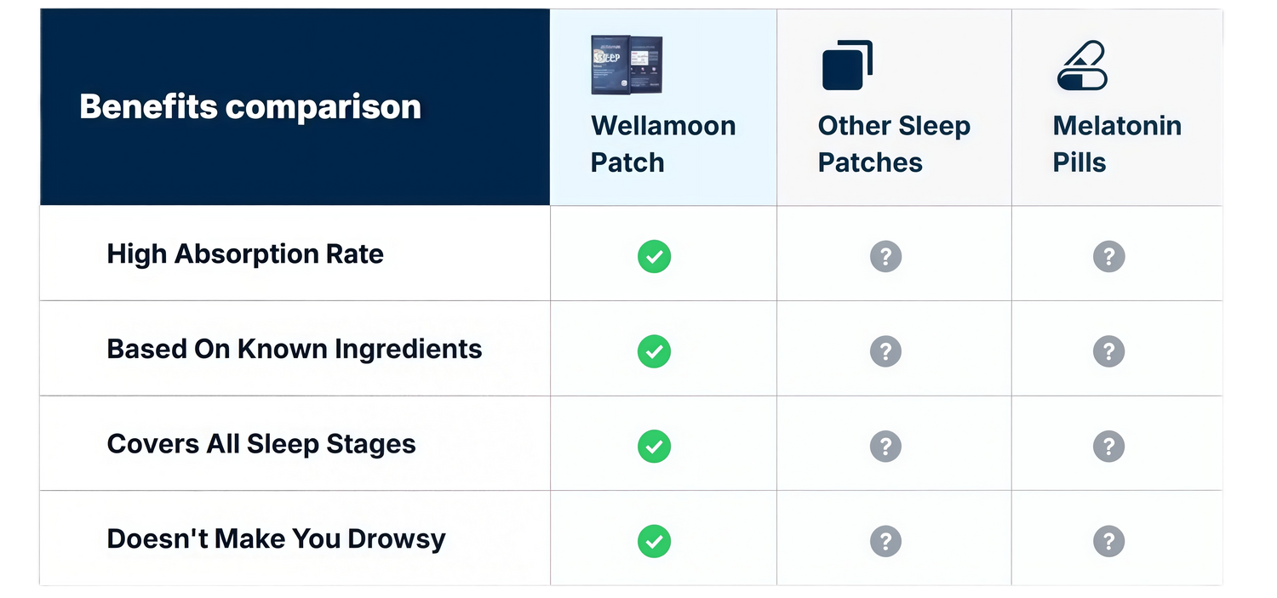1277x598 pixels.
Task: Click Melatonin Pills question mark, Drowsy row
Action: coord(1108,541)
